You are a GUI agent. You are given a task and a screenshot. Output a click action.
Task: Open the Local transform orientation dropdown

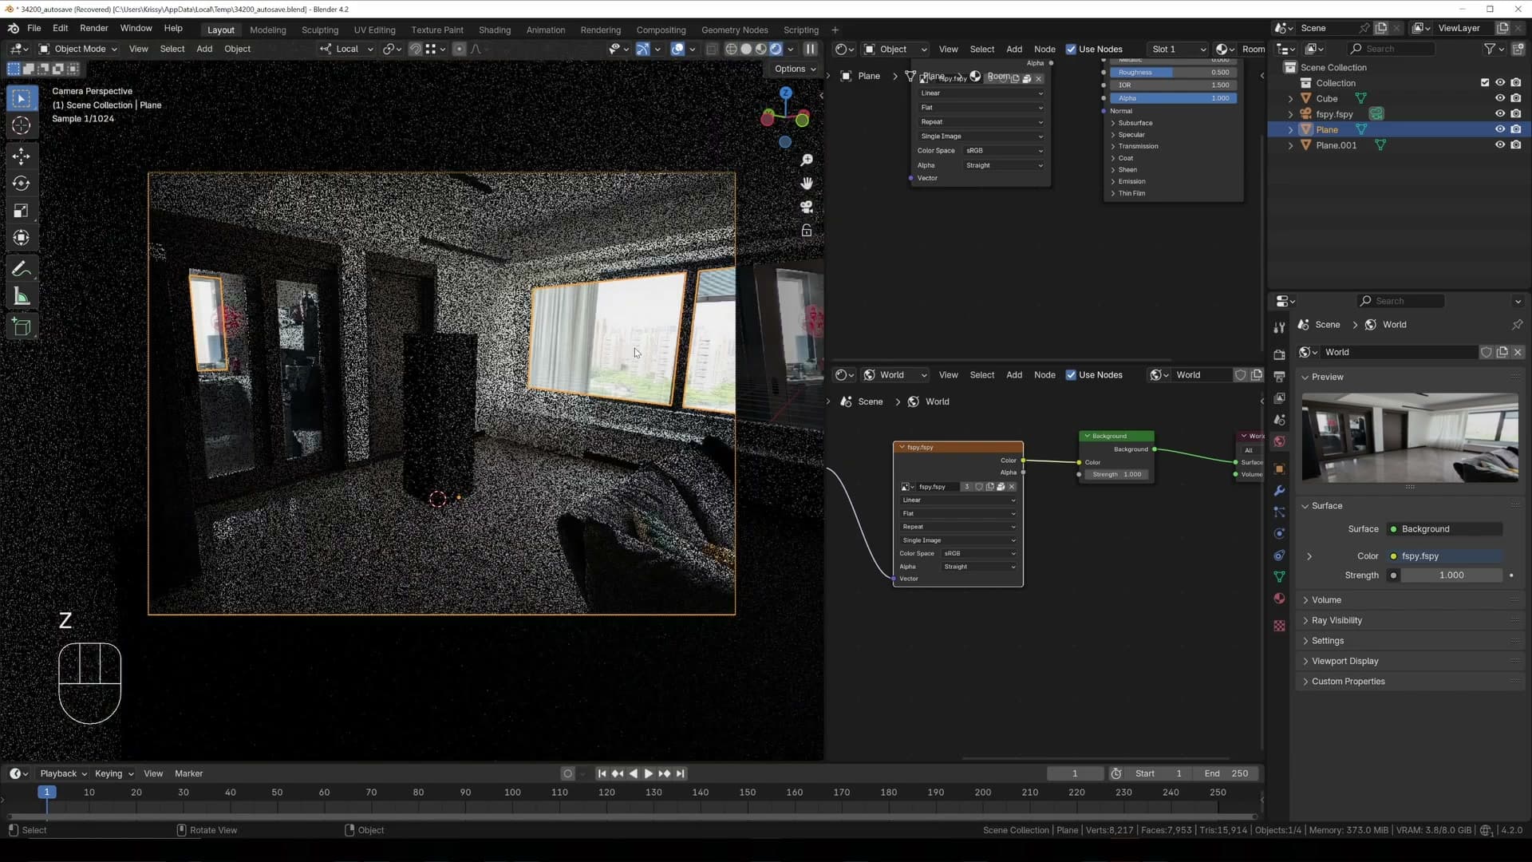click(347, 49)
